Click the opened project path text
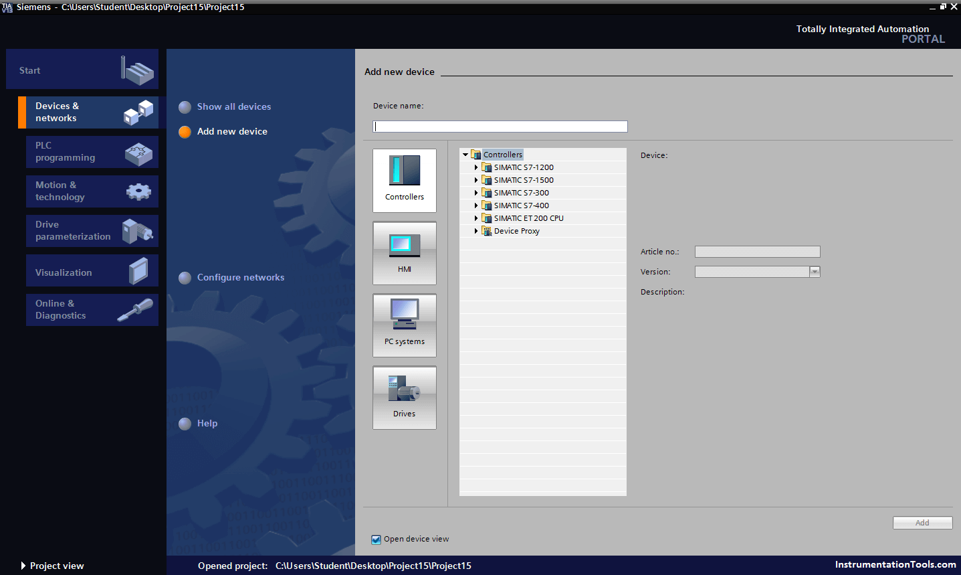 click(373, 566)
